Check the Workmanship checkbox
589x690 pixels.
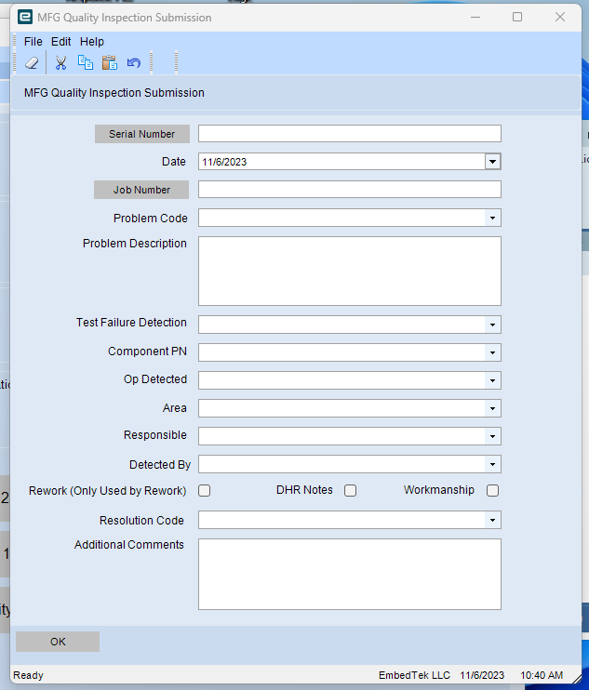point(492,491)
